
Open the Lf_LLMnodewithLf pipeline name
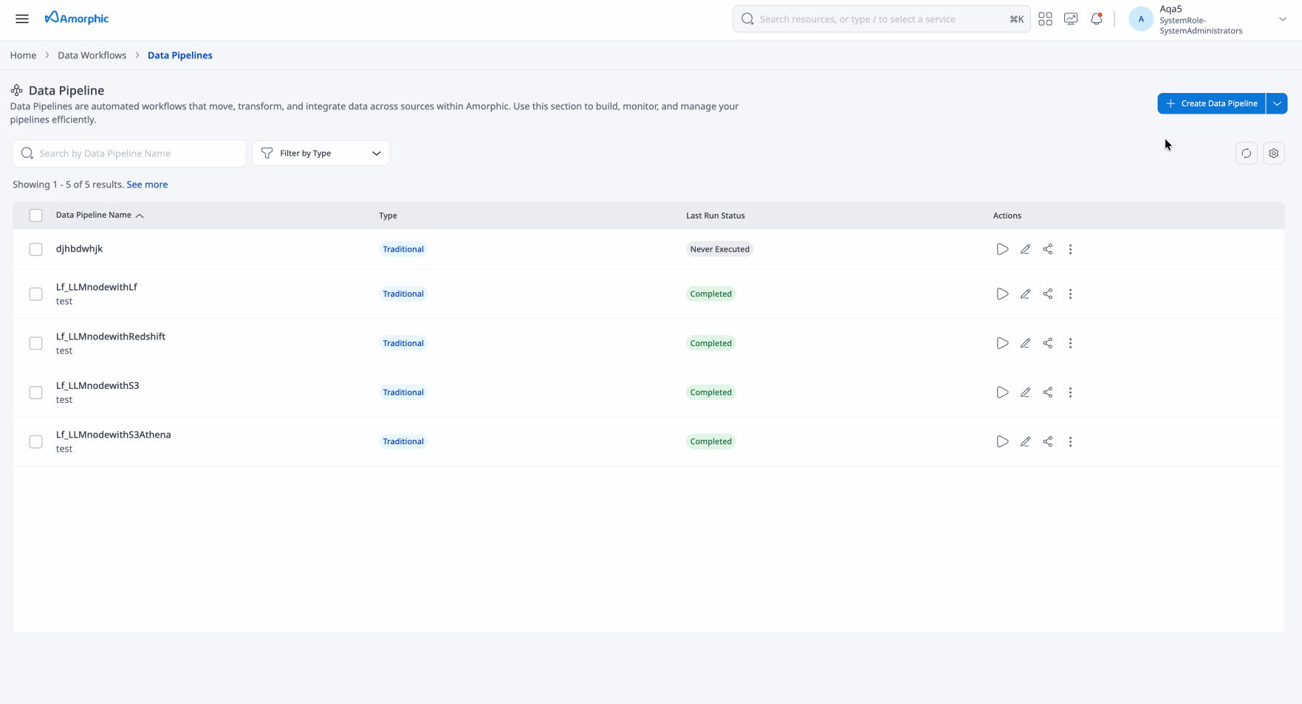tap(97, 287)
